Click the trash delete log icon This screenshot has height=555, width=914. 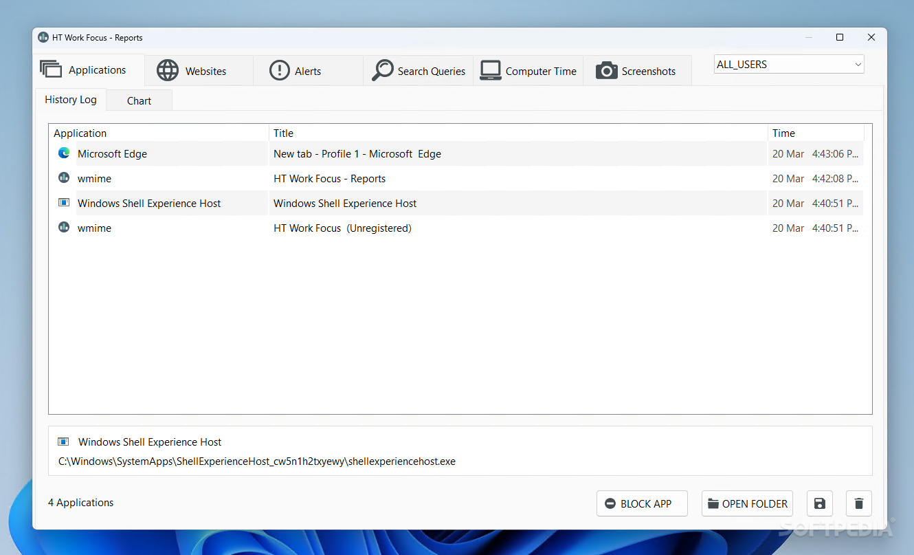pos(859,503)
